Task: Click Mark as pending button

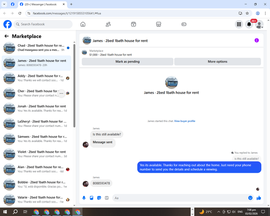Action: [x=127, y=62]
